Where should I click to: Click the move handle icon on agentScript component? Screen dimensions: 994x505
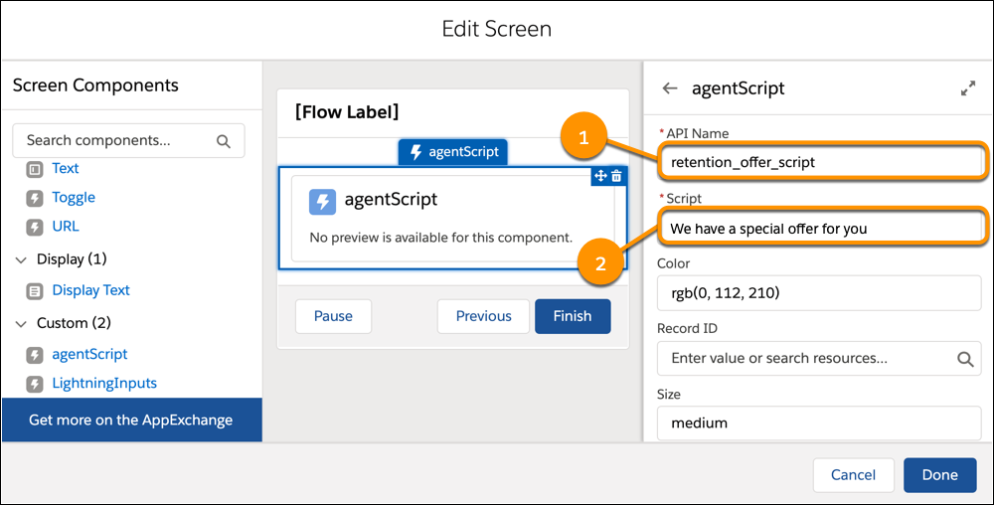tap(600, 176)
